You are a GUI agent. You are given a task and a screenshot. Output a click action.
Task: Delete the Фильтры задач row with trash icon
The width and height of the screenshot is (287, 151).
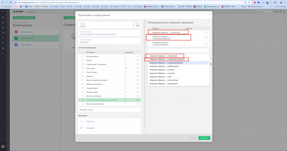click(x=138, y=92)
